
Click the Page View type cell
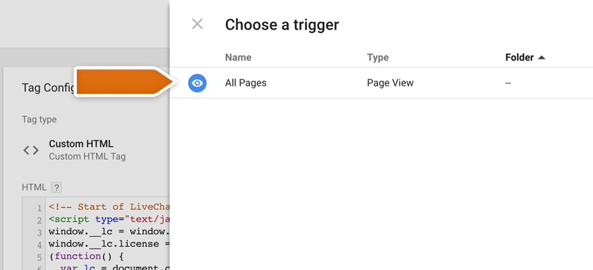390,83
